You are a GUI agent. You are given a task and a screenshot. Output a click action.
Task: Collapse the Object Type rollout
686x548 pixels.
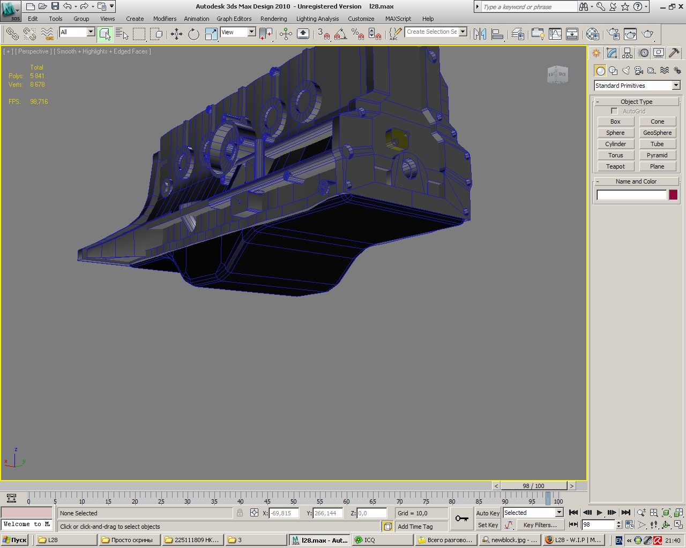(636, 102)
